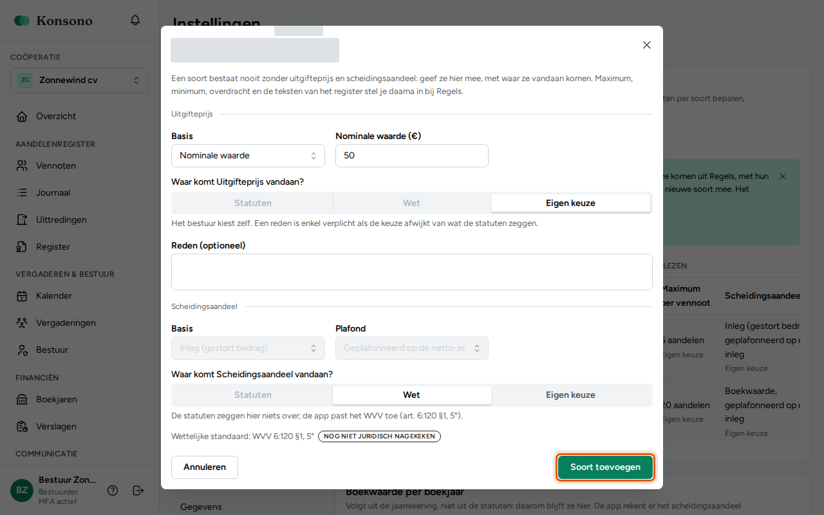Viewport: 824px width, 515px height.
Task: Click the logout icon beside the user
Action: click(138, 491)
